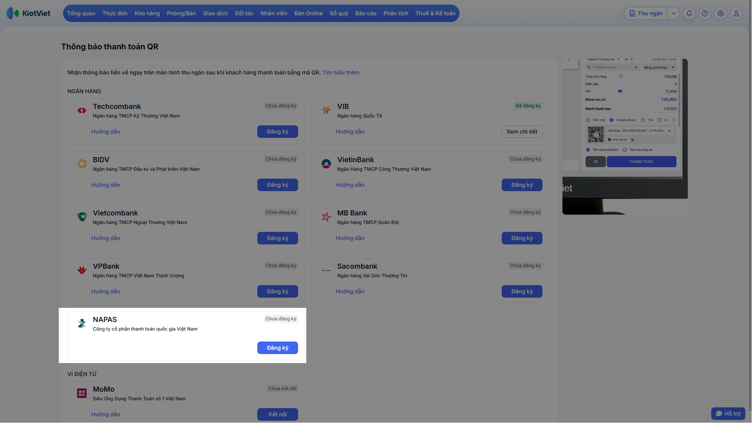Open the Thuế & Kế toán menu
The image size is (752, 423).
pos(436,13)
